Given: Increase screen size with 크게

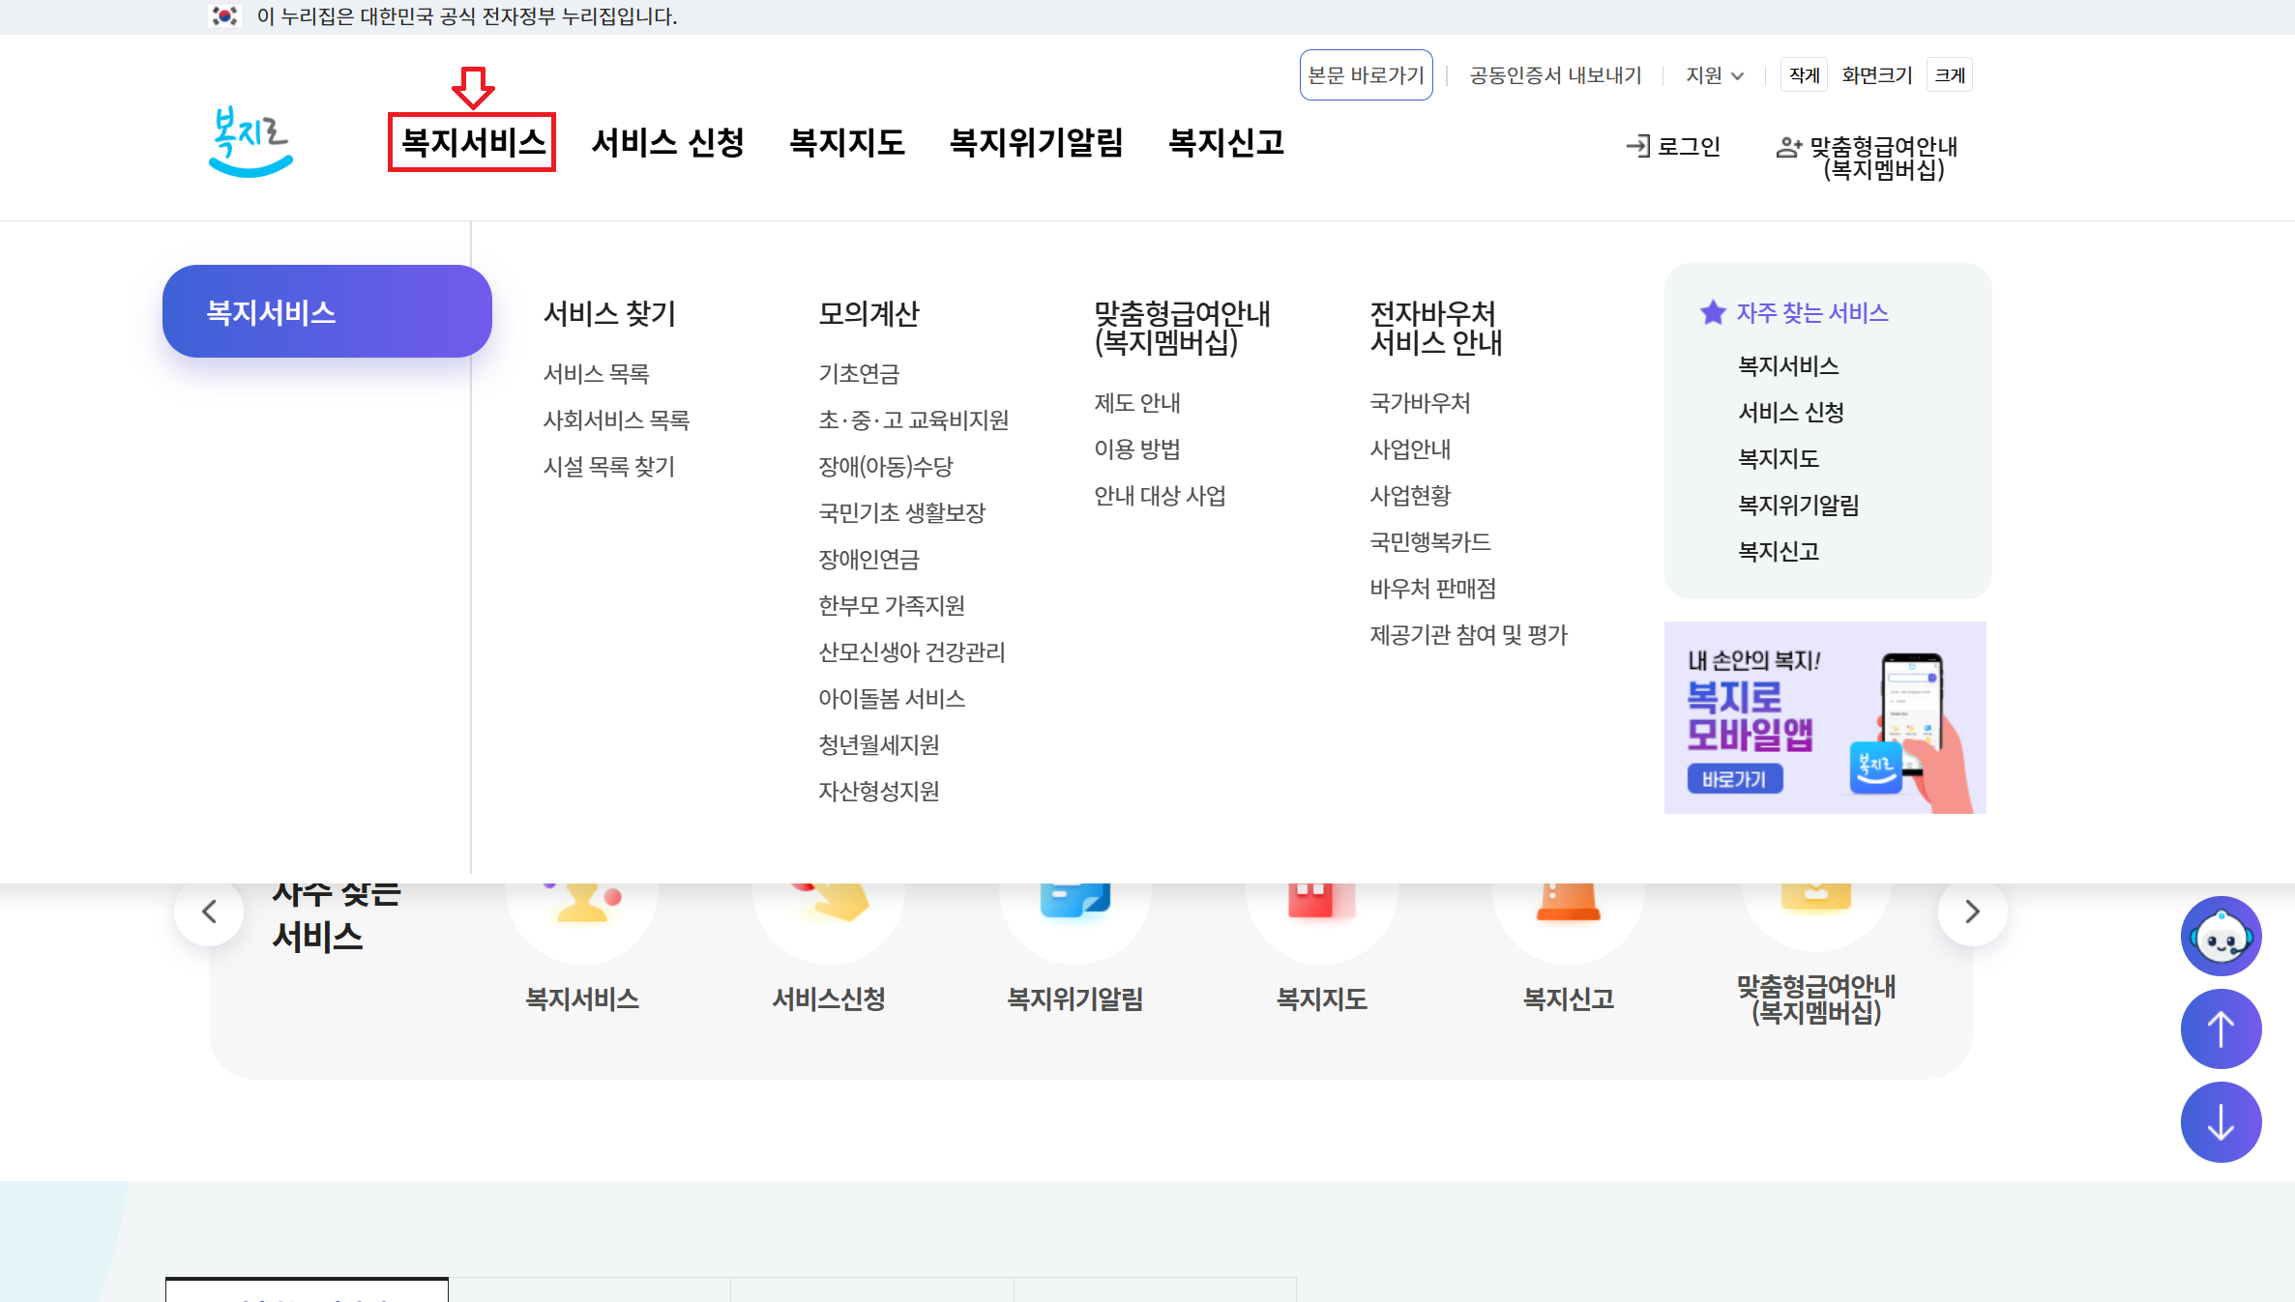Looking at the screenshot, I should click(x=1949, y=75).
